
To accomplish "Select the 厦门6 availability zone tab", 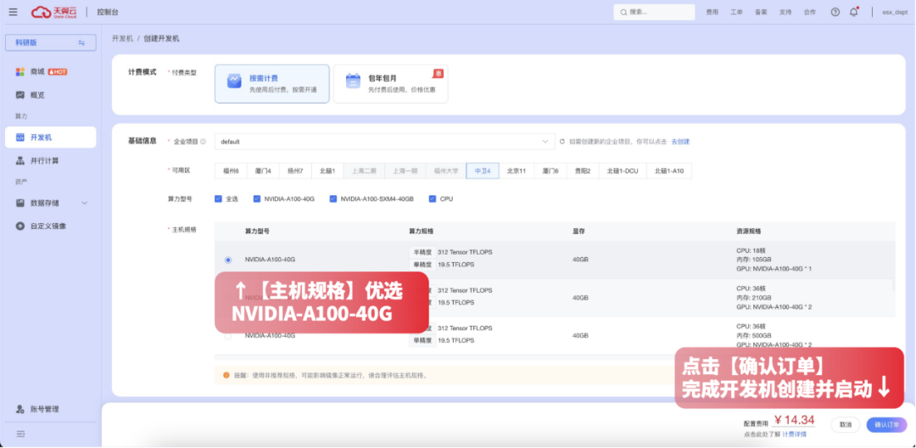I will [x=550, y=171].
